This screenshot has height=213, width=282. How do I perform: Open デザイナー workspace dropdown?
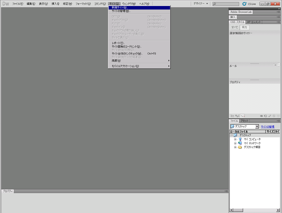tap(201, 4)
